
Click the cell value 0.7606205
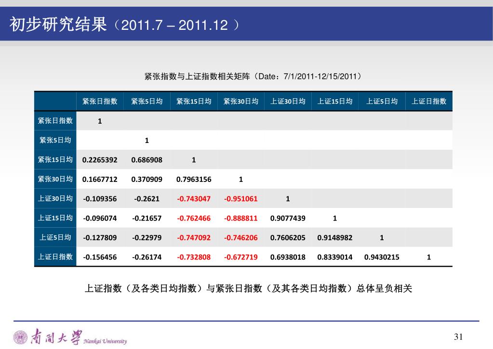(x=288, y=238)
